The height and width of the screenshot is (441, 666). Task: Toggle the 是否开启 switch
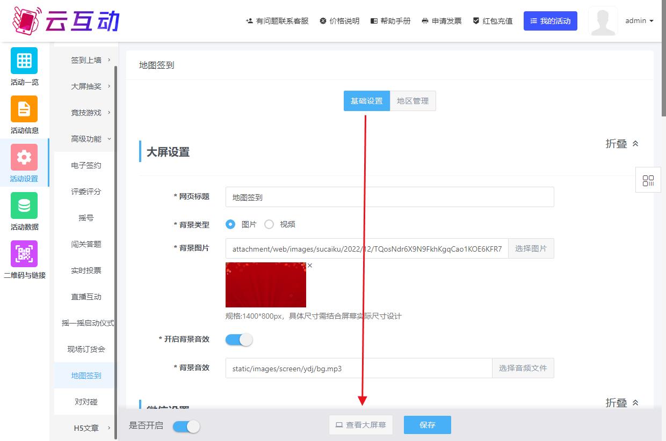point(186,426)
